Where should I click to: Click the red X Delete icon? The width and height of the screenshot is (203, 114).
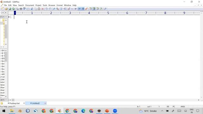(x=43, y=9)
